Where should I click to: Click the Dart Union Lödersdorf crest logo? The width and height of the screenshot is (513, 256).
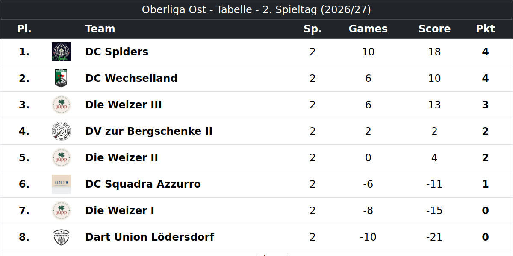61,237
